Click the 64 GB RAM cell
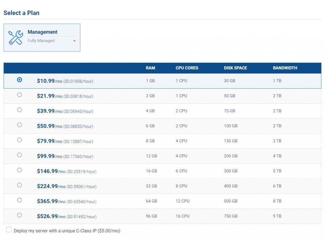This screenshot has height=241, width=325. 151,201
